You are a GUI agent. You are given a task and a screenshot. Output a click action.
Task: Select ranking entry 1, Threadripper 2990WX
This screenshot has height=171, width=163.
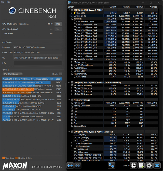pyautogui.click(x=32, y=79)
